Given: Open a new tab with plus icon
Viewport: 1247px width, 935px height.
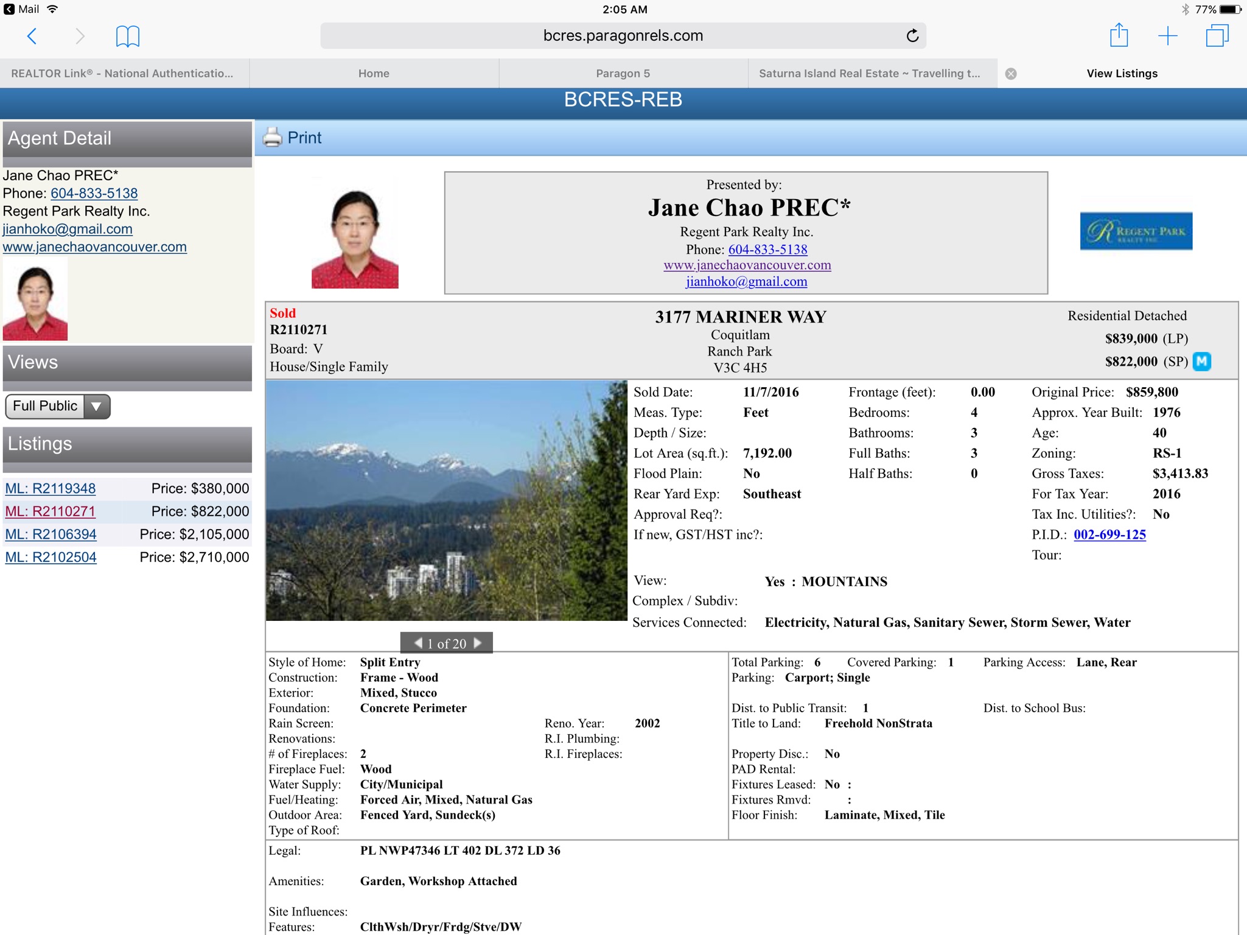Looking at the screenshot, I should (x=1167, y=36).
